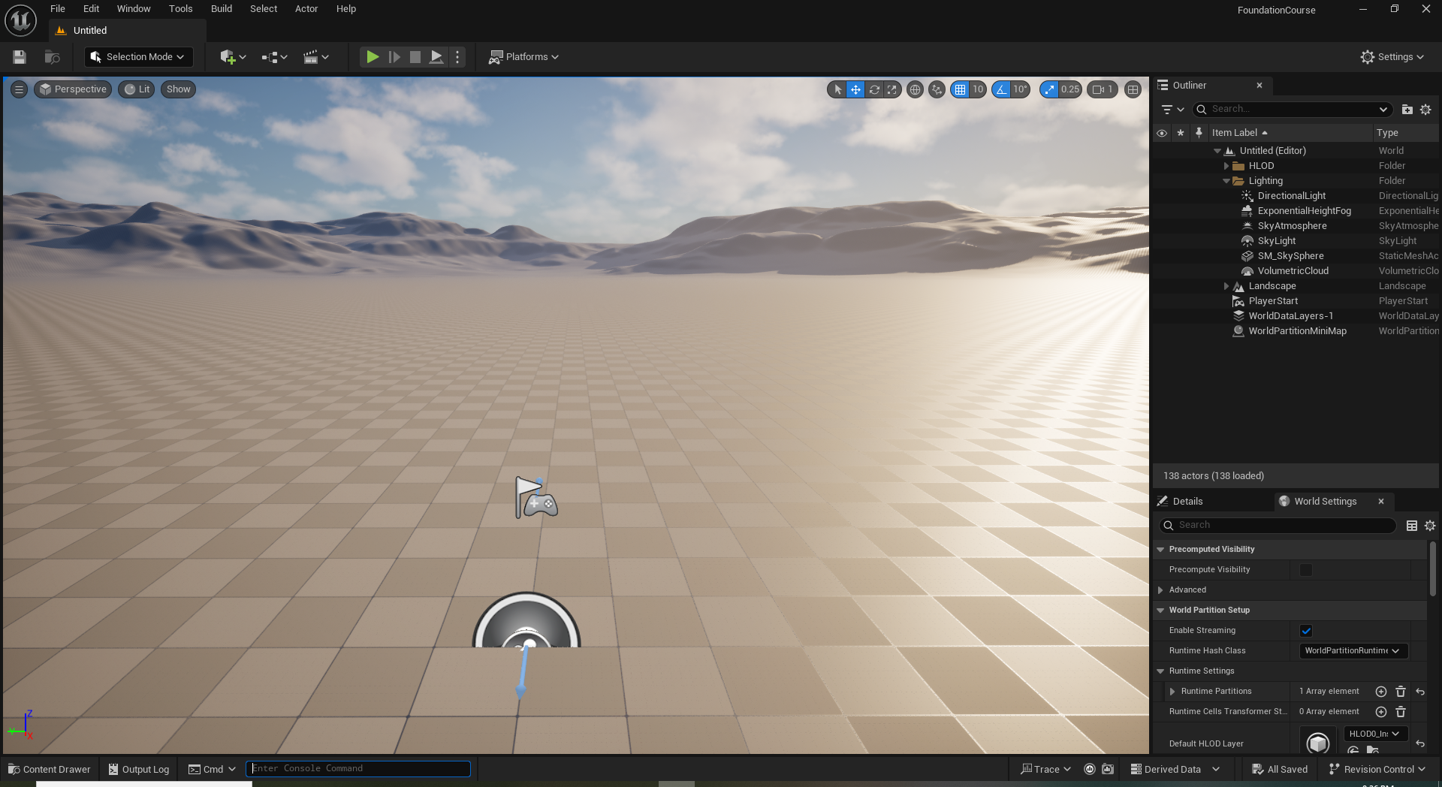The image size is (1442, 787).
Task: Switch to the Details tab
Action: pos(1187,502)
